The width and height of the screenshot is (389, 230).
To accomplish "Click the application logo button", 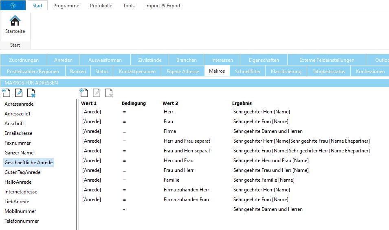I will [13, 5].
